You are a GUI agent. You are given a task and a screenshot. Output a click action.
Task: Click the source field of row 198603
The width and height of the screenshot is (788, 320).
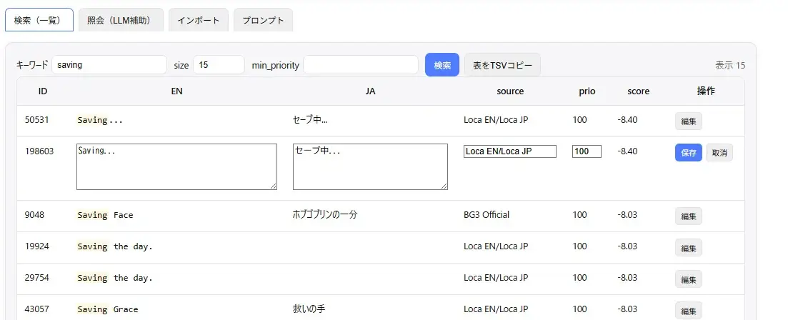click(510, 151)
